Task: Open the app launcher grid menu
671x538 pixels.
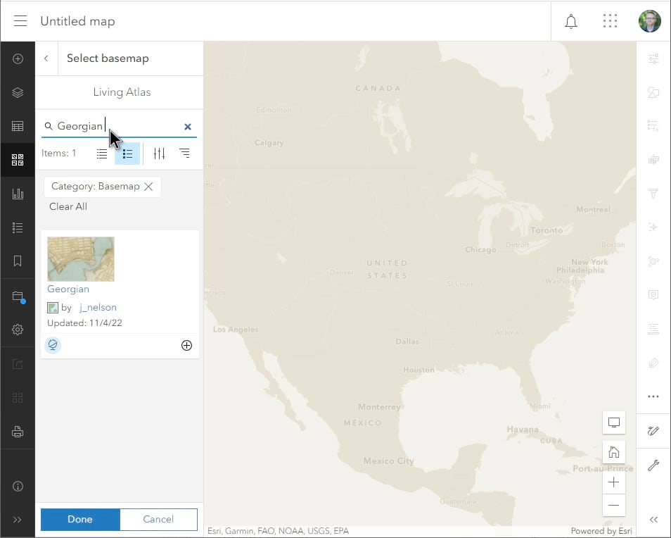Action: coord(610,21)
